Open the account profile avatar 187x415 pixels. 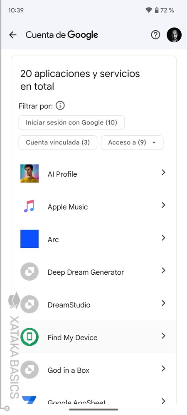pyautogui.click(x=174, y=35)
